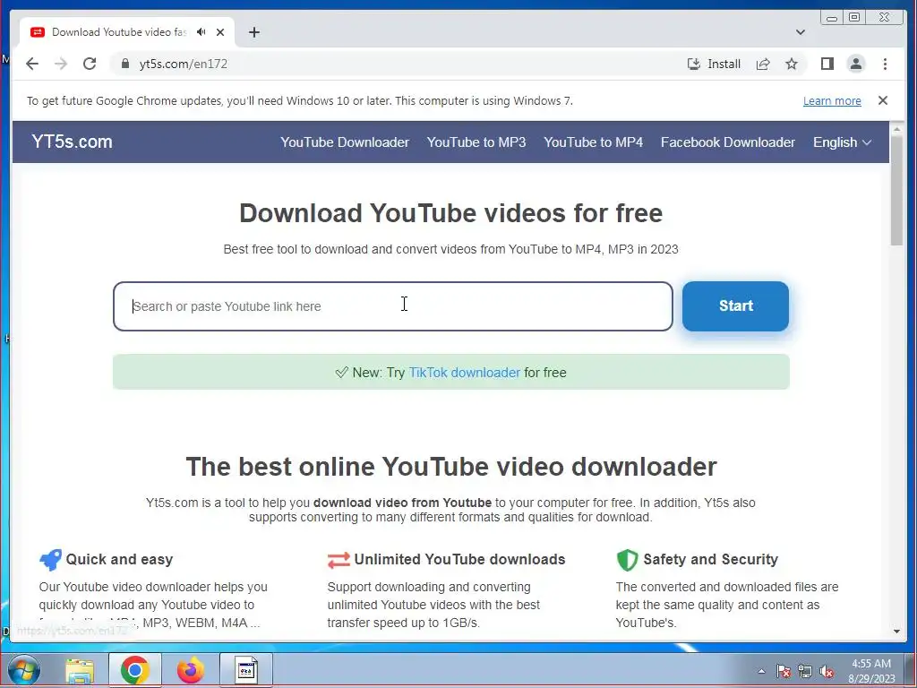
Task: Select the Download Youtube video tab
Action: [127, 32]
